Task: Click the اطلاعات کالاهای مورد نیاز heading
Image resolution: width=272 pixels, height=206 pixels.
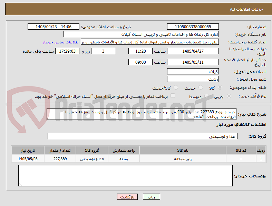Action: [x=241, y=125]
